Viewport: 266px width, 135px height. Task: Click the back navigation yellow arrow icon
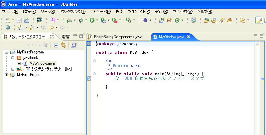[51, 28]
